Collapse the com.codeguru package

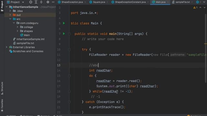(14, 23)
